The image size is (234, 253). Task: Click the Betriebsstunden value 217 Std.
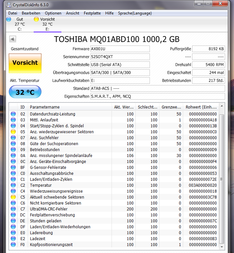pos(209,80)
